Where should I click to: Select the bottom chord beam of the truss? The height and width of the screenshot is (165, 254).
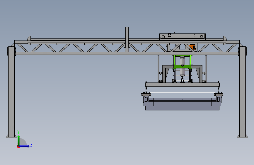click(x=127, y=53)
